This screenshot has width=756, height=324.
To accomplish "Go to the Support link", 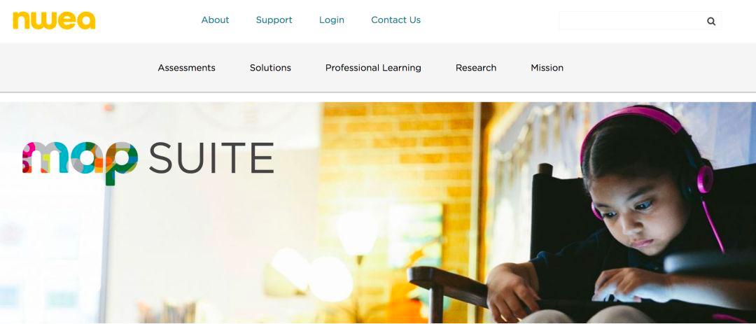I will click(x=274, y=20).
